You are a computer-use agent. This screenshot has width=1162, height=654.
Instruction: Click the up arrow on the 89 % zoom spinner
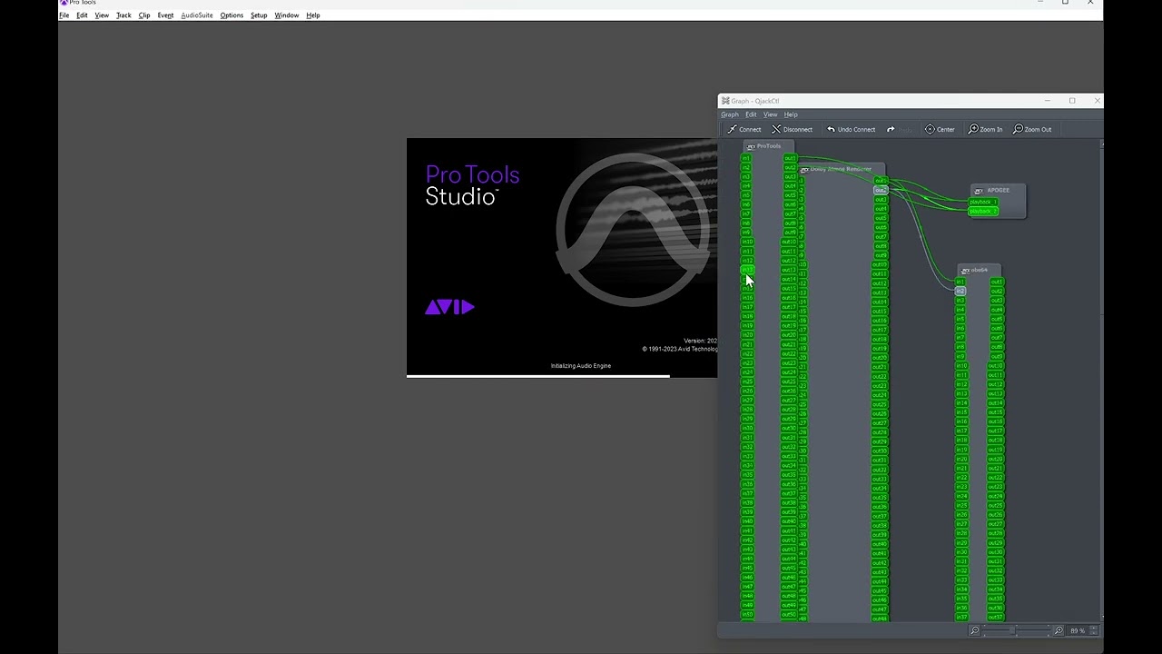coord(1093,628)
